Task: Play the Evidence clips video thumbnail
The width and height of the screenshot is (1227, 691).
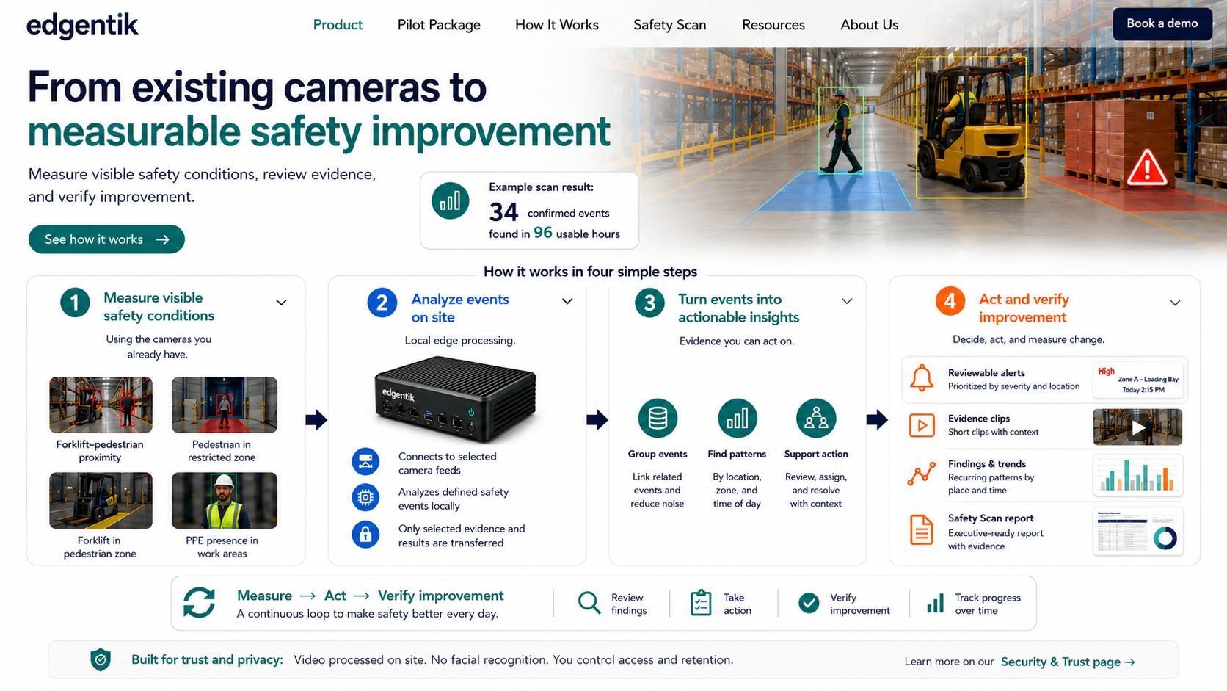Action: click(1138, 427)
